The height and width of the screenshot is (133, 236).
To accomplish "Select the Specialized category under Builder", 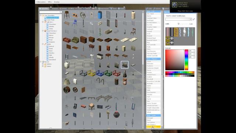I will click(x=52, y=59).
